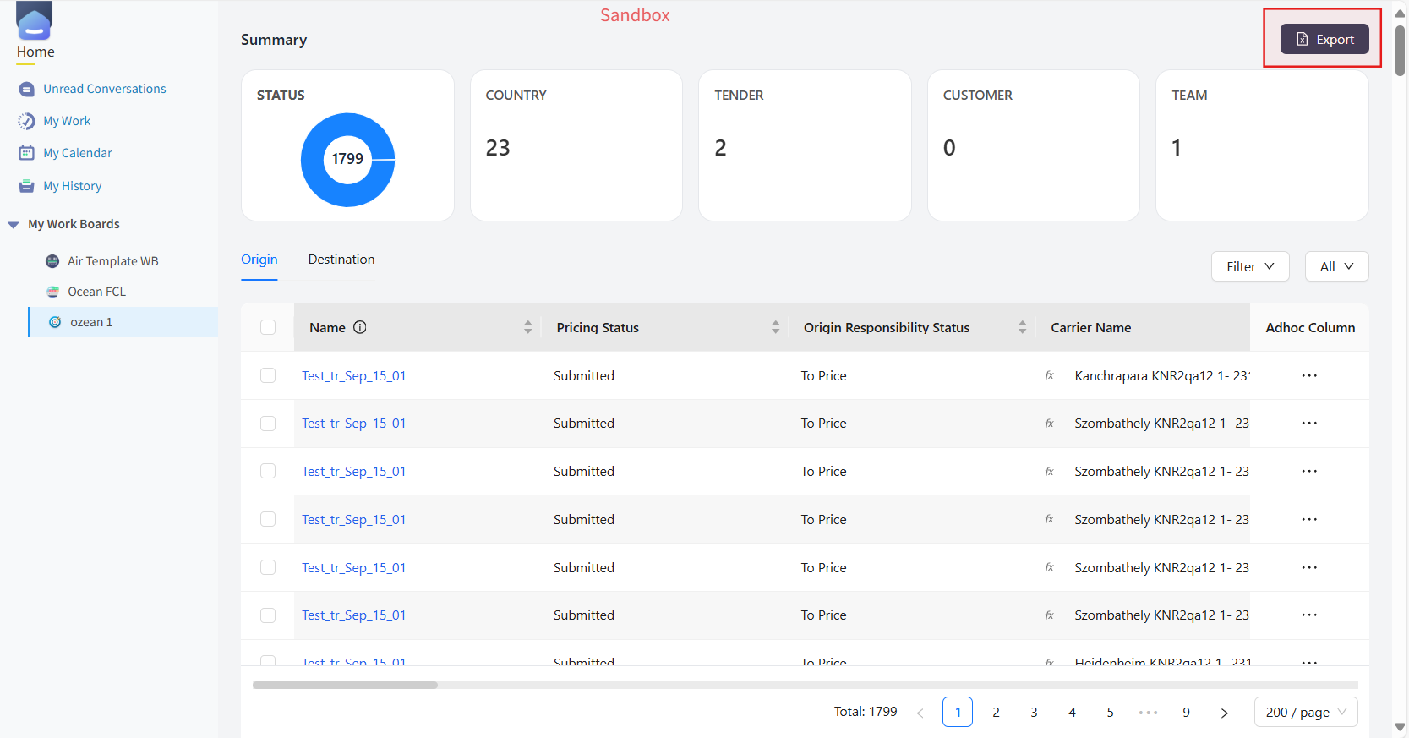Viewport: 1409px width, 738px height.
Task: Check the first Test_tr_Sep_15_01 row checkbox
Action: (x=268, y=375)
